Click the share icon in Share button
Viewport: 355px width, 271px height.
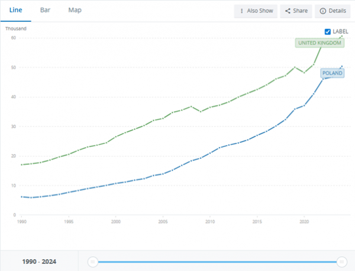pyautogui.click(x=287, y=11)
